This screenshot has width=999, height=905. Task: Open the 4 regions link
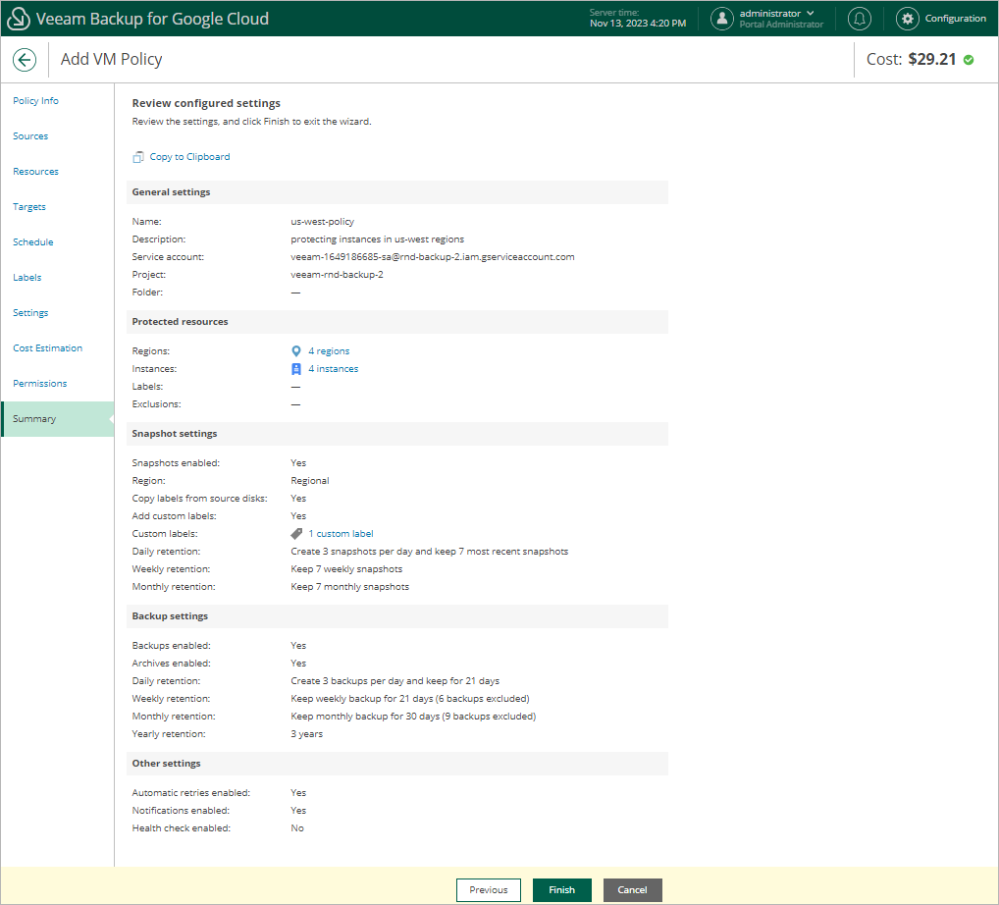(x=329, y=351)
